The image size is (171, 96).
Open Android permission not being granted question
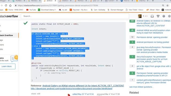153,42
